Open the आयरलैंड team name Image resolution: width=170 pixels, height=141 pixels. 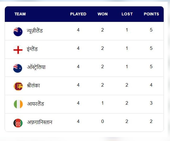[x=35, y=104]
